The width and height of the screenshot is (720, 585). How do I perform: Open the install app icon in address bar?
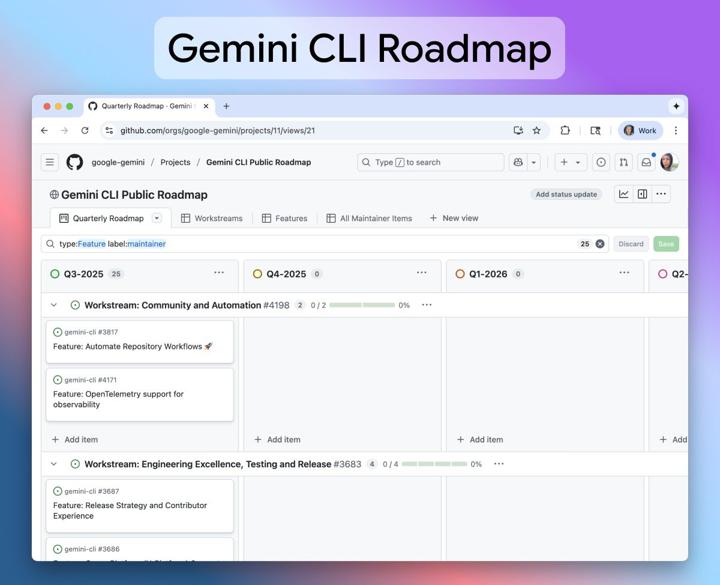coord(518,130)
